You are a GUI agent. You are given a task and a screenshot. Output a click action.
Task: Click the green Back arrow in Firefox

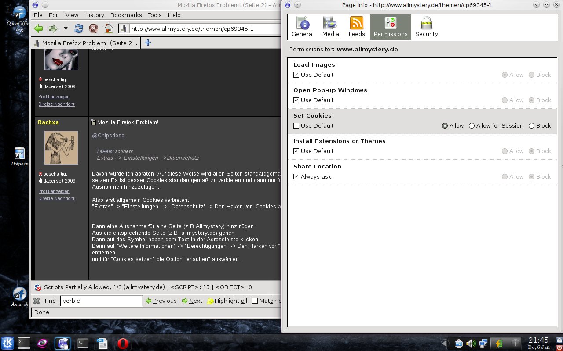tap(39, 29)
